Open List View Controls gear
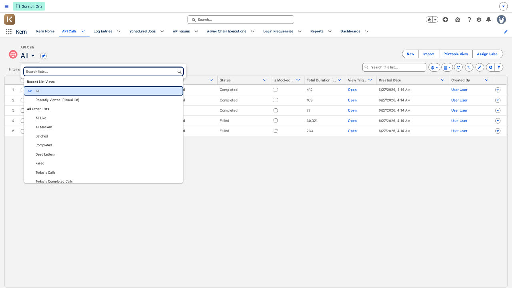The image size is (512, 288). 434,67
